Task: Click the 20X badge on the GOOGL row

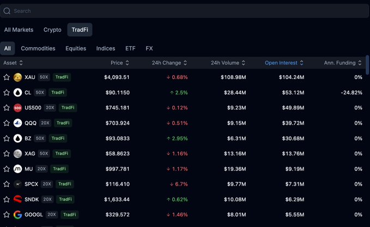Action: (52, 214)
